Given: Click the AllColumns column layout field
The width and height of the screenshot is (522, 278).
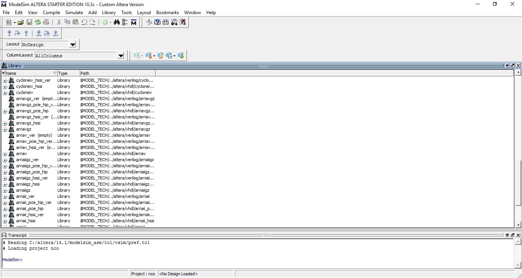Looking at the screenshot, I should click(x=76, y=56).
